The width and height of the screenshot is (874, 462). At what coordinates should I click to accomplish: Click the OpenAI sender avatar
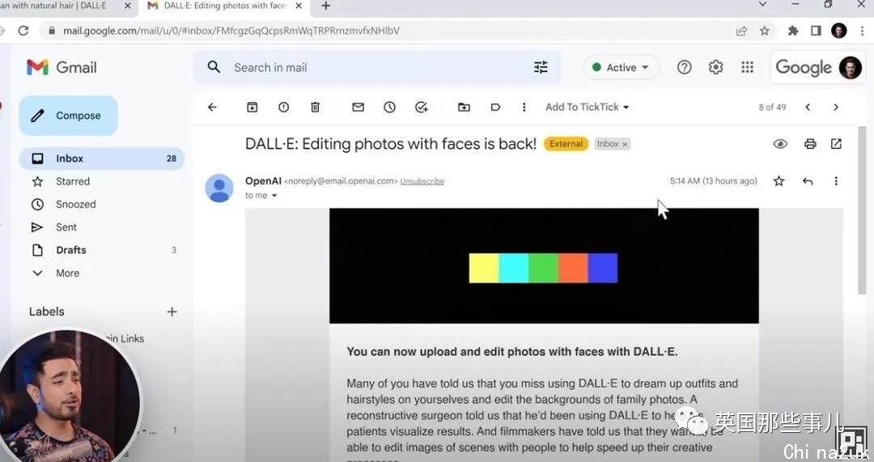(x=219, y=188)
